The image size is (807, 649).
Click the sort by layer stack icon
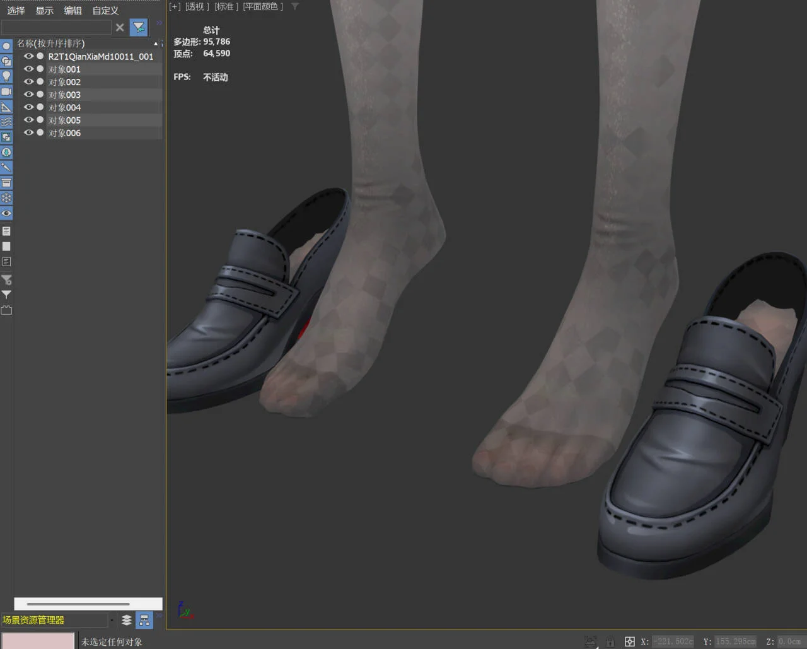click(127, 620)
